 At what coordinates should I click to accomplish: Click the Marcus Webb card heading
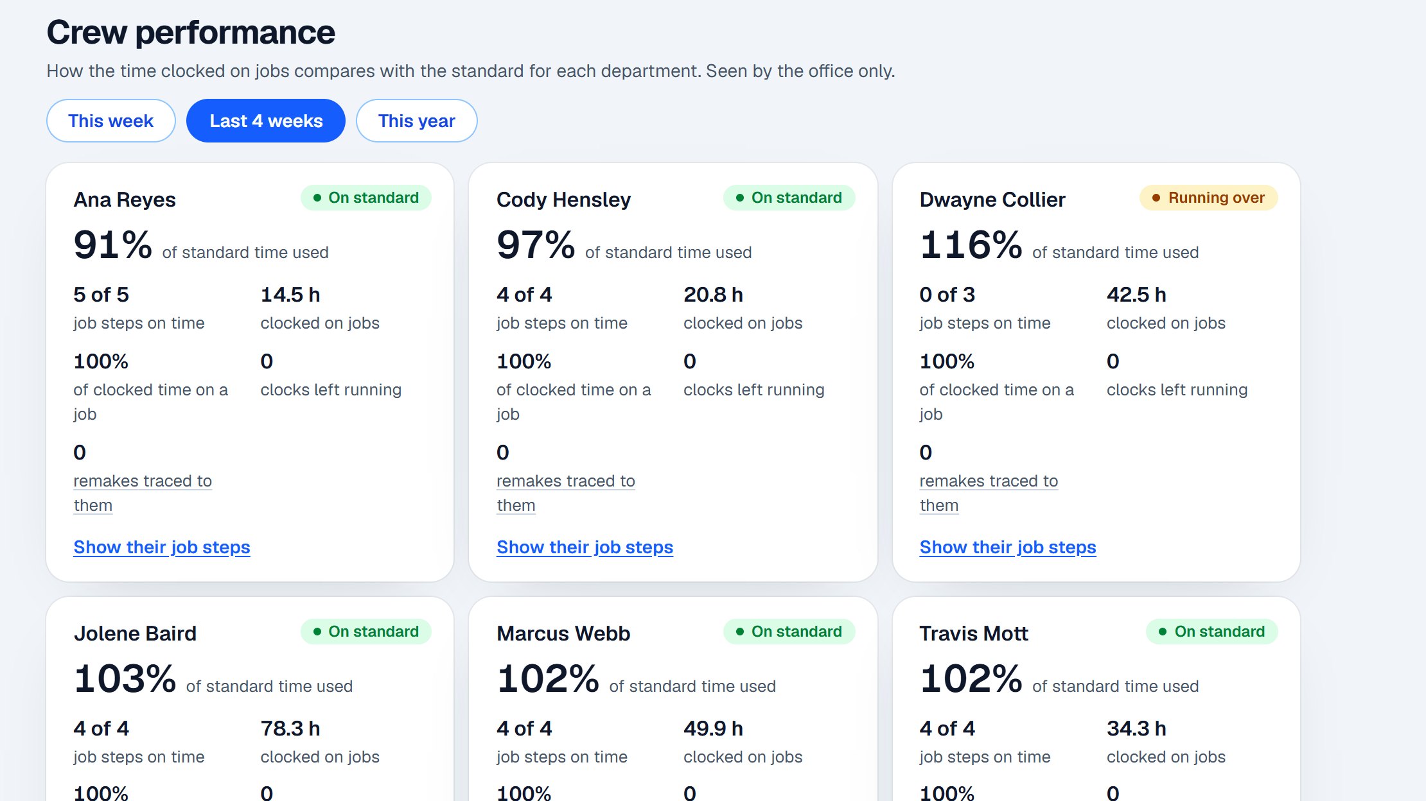[563, 633]
